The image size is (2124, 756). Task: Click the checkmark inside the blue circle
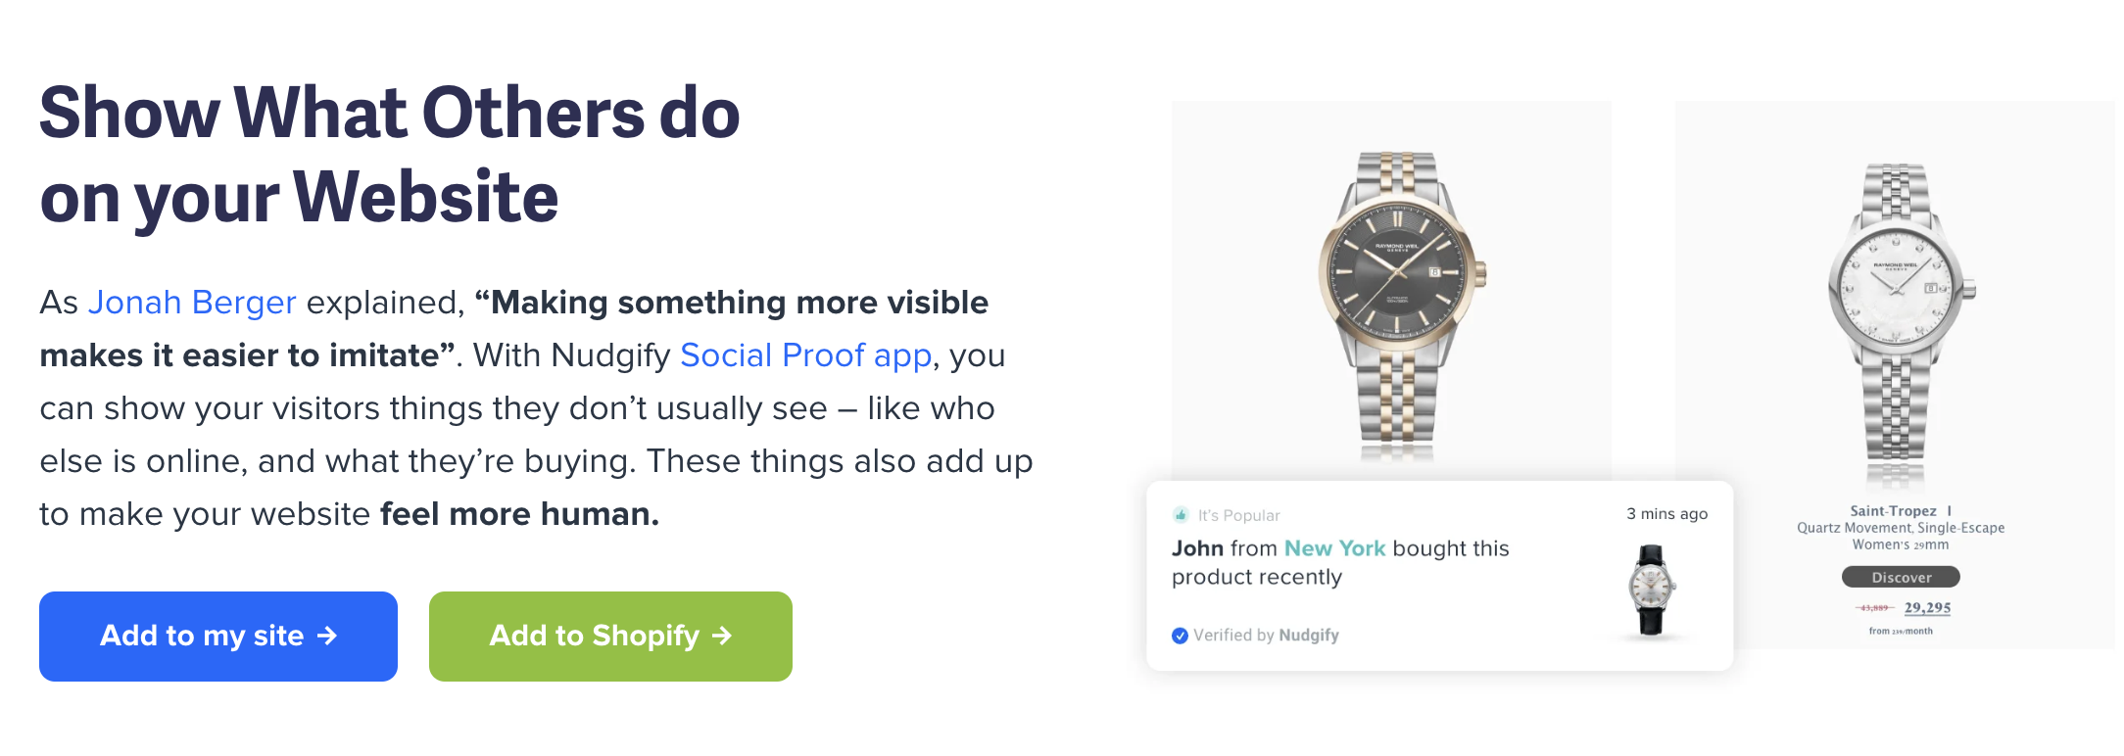tap(1180, 635)
